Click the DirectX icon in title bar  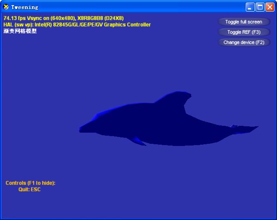point(6,7)
